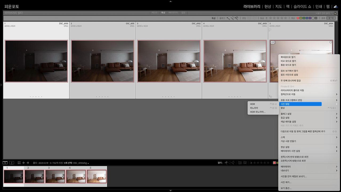Click unflagged filter in filmstrip filter bar
Viewport: 341px width, 192px height.
pyautogui.click(x=230, y=163)
